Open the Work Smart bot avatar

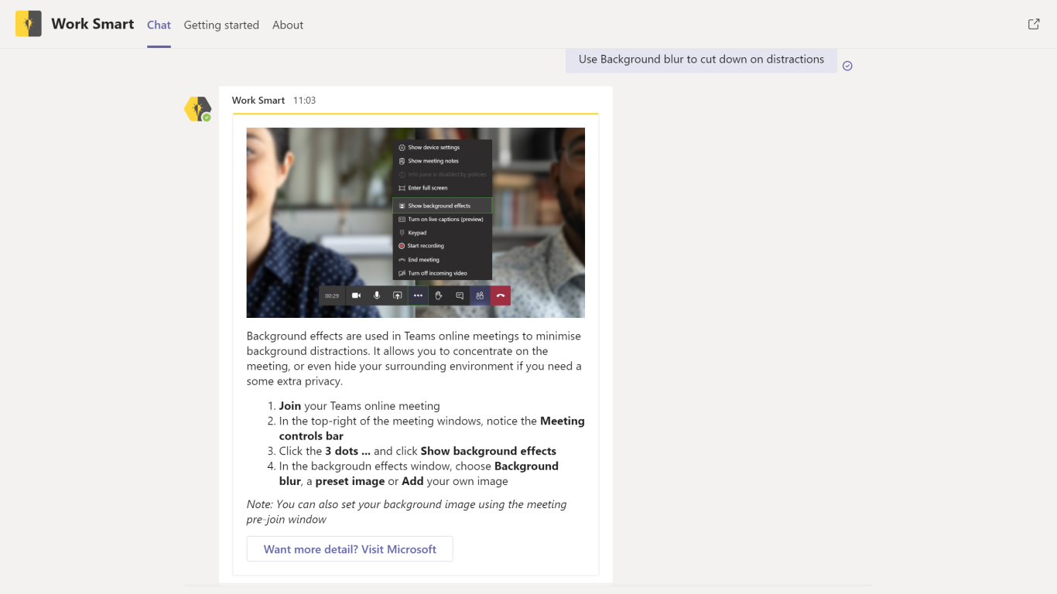coord(197,109)
